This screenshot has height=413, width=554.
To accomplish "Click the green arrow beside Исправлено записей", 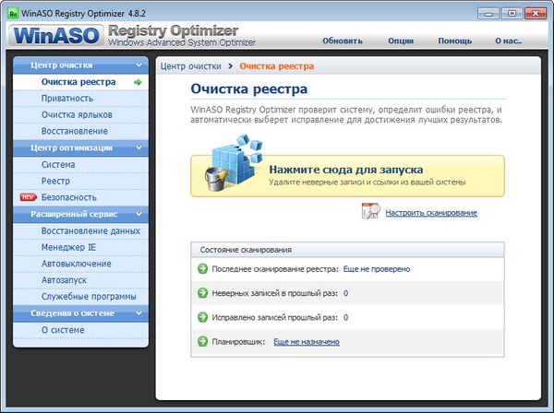I will (203, 317).
